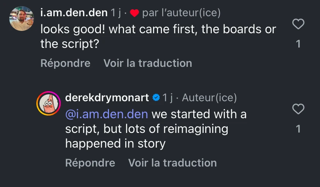Translate the boards-or-script comment via Voir la traduction

coord(148,63)
